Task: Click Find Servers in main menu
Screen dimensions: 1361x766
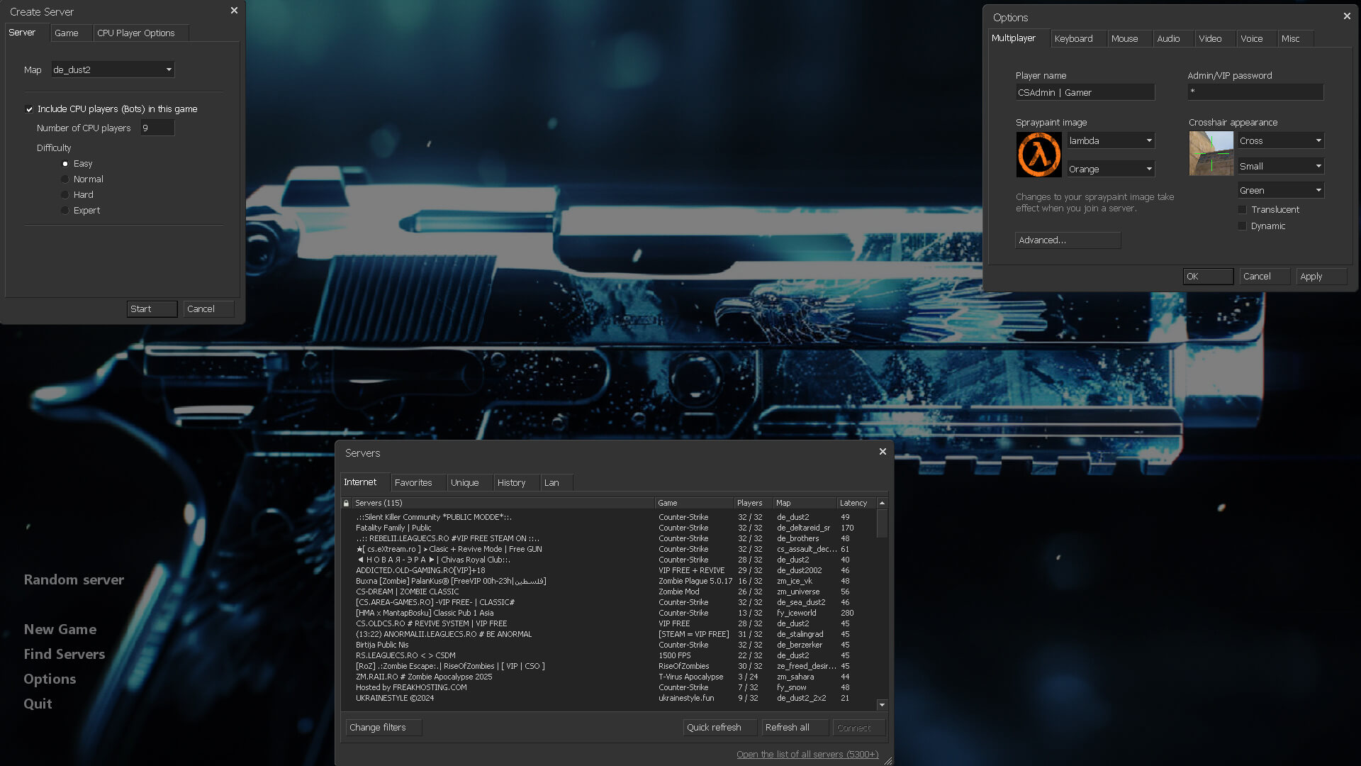Action: click(65, 654)
